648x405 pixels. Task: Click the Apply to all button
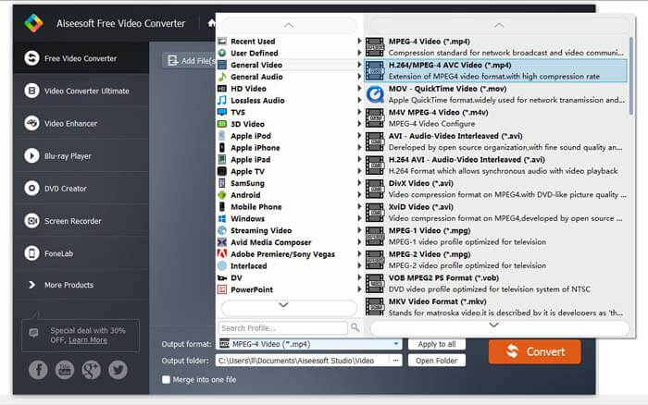436,344
